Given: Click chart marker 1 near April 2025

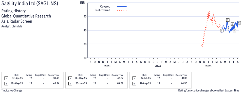Looking at the screenshot, I should (222, 31).
